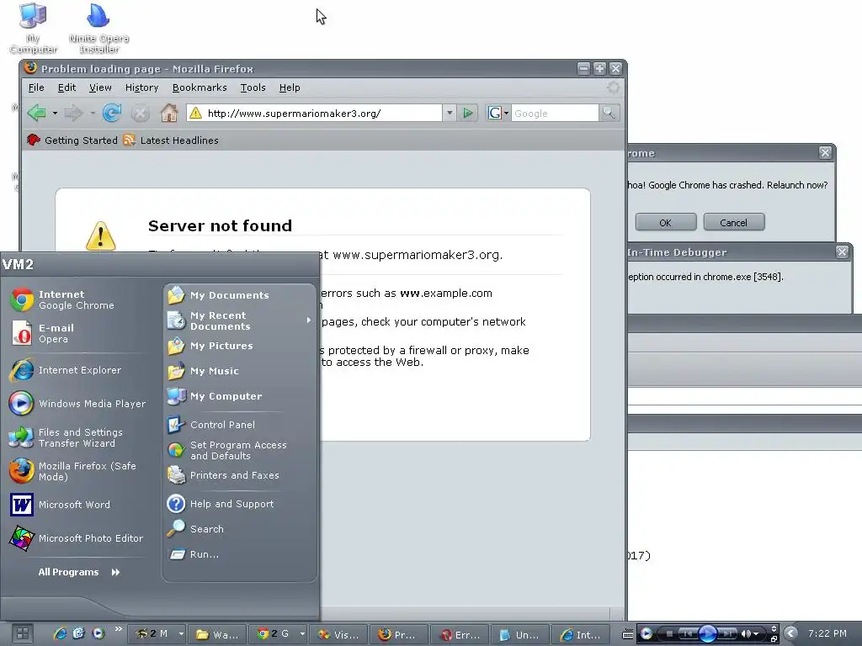
Task: Click Firefox Back arrow button
Action: [x=37, y=114]
